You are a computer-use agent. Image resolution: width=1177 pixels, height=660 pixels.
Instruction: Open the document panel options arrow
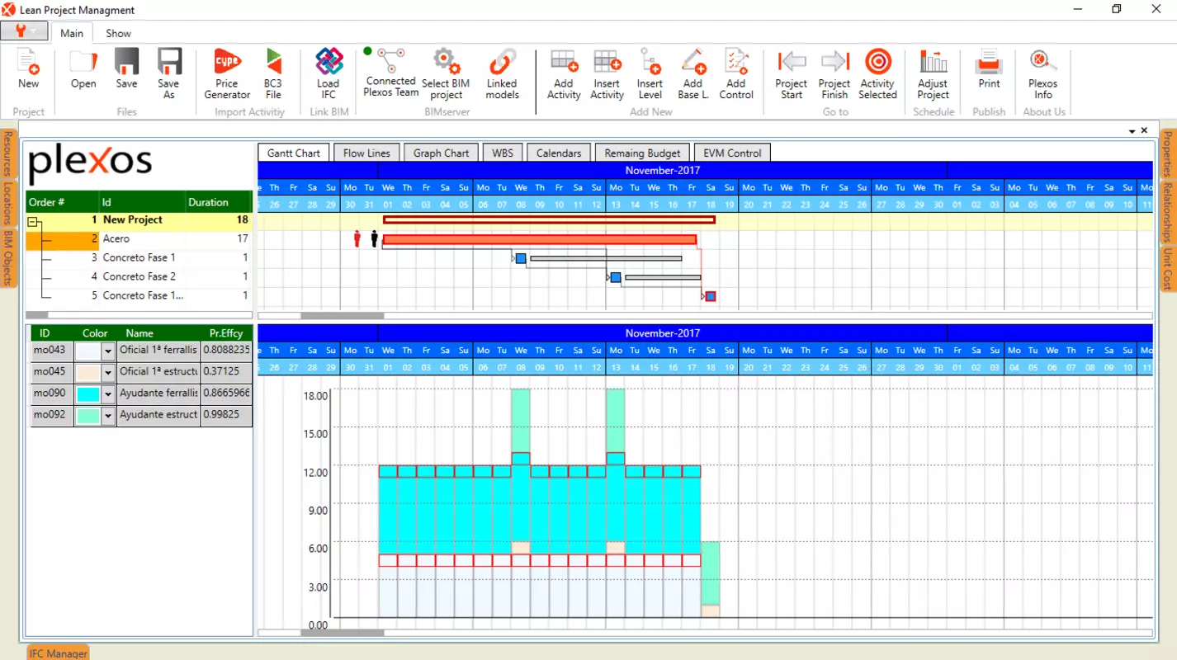tap(1132, 130)
